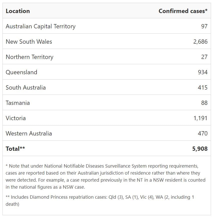Click the Western Australia row
The image size is (215, 218).
point(29,133)
